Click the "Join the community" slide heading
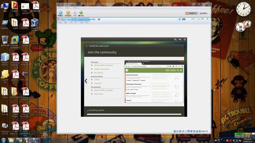 coord(102,52)
